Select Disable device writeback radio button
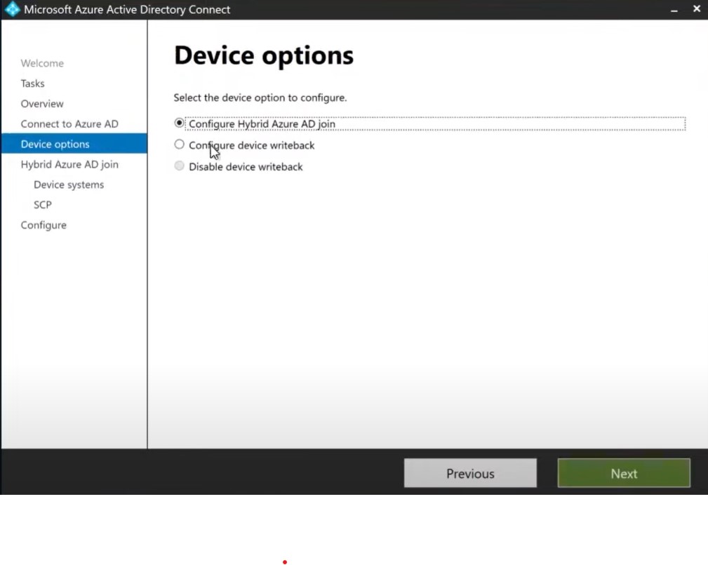The image size is (708, 565). [179, 166]
